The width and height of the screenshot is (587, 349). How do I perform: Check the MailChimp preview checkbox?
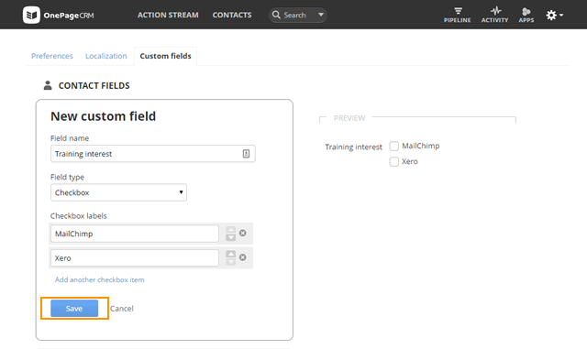pos(393,146)
